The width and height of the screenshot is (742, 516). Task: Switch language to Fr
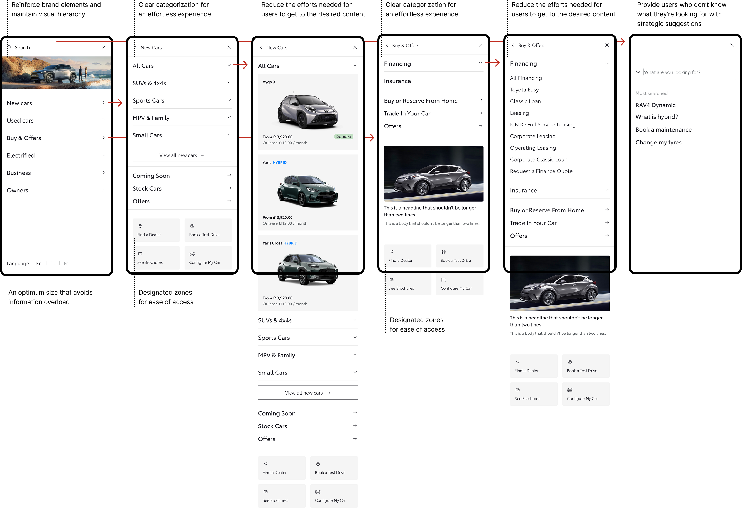tap(66, 264)
